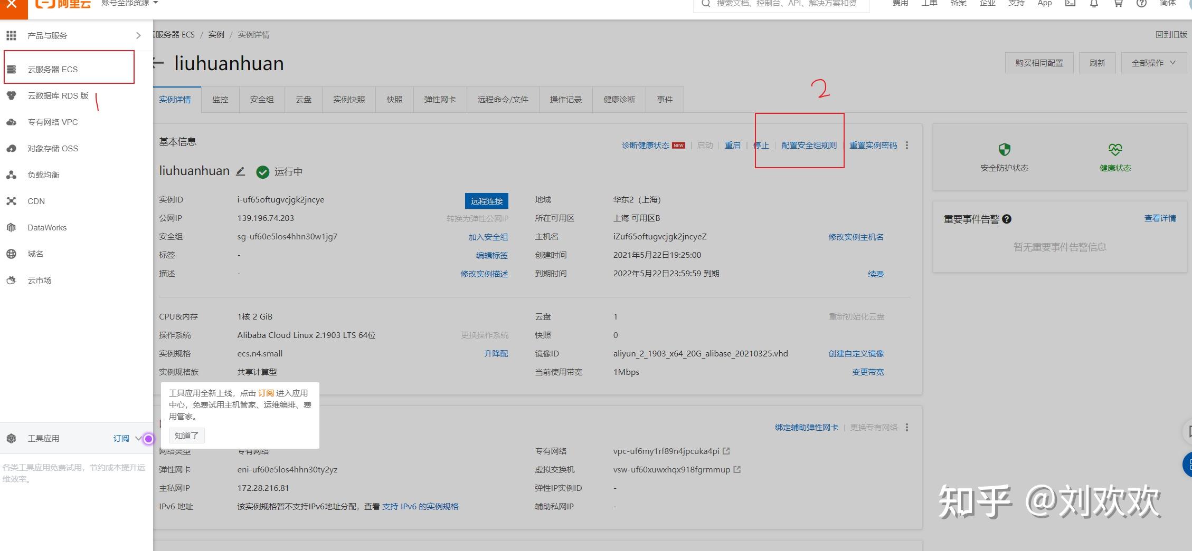1192x551 pixels.
Task: Click the 对象存储 OSS sidebar icon
Action: tap(11, 149)
